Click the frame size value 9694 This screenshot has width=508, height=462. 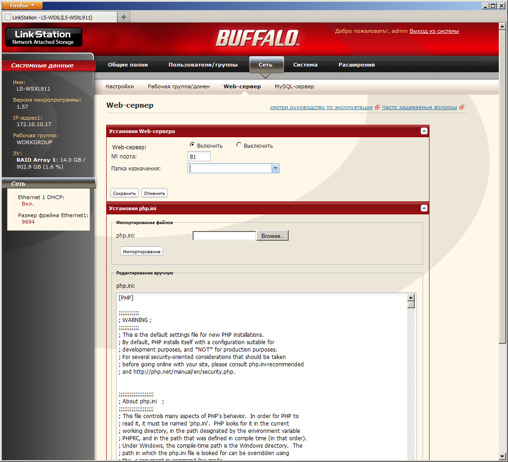pyautogui.click(x=28, y=222)
